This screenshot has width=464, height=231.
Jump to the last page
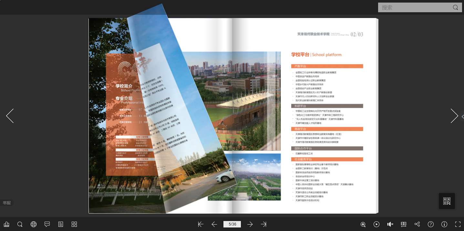point(263,224)
